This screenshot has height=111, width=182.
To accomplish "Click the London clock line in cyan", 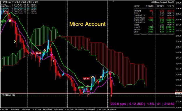I will [x=19, y=8].
